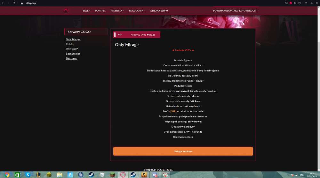Click the Podwójny skok feature line
320x178 pixels.
point(183,86)
